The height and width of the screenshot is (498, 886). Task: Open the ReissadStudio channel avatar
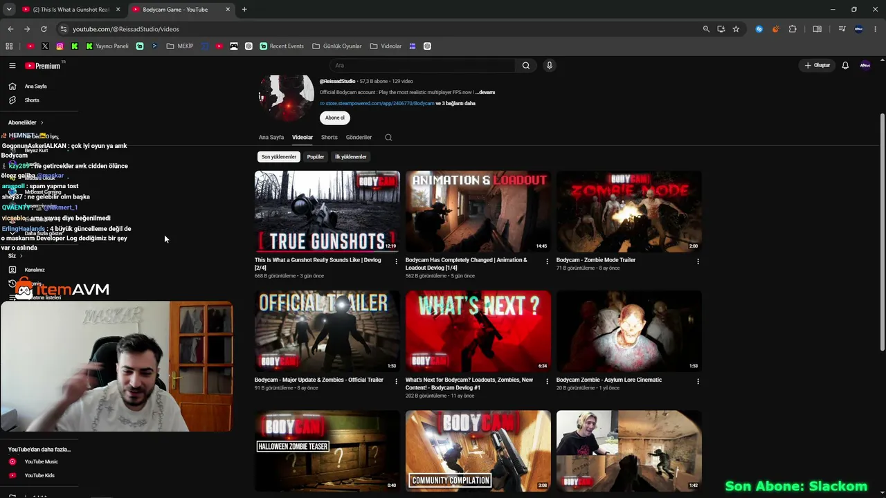tap(287, 97)
